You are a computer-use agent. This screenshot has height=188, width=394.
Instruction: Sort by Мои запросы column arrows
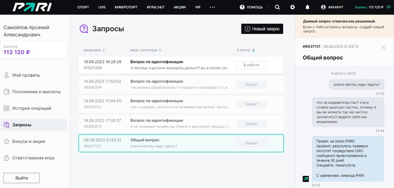click(x=160, y=51)
